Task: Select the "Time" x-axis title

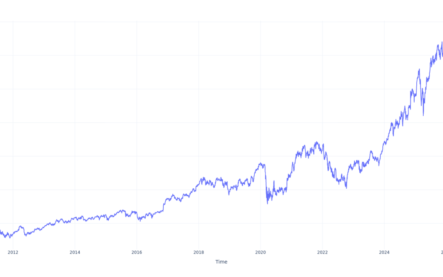Action: [x=221, y=262]
